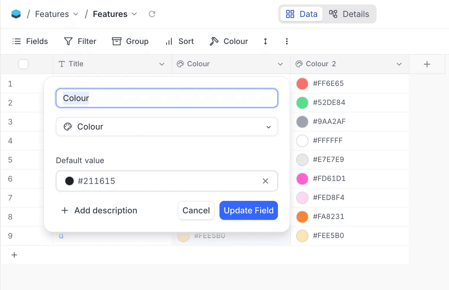Open the Filter funnel tool
This screenshot has height=290, width=449.
(x=80, y=41)
